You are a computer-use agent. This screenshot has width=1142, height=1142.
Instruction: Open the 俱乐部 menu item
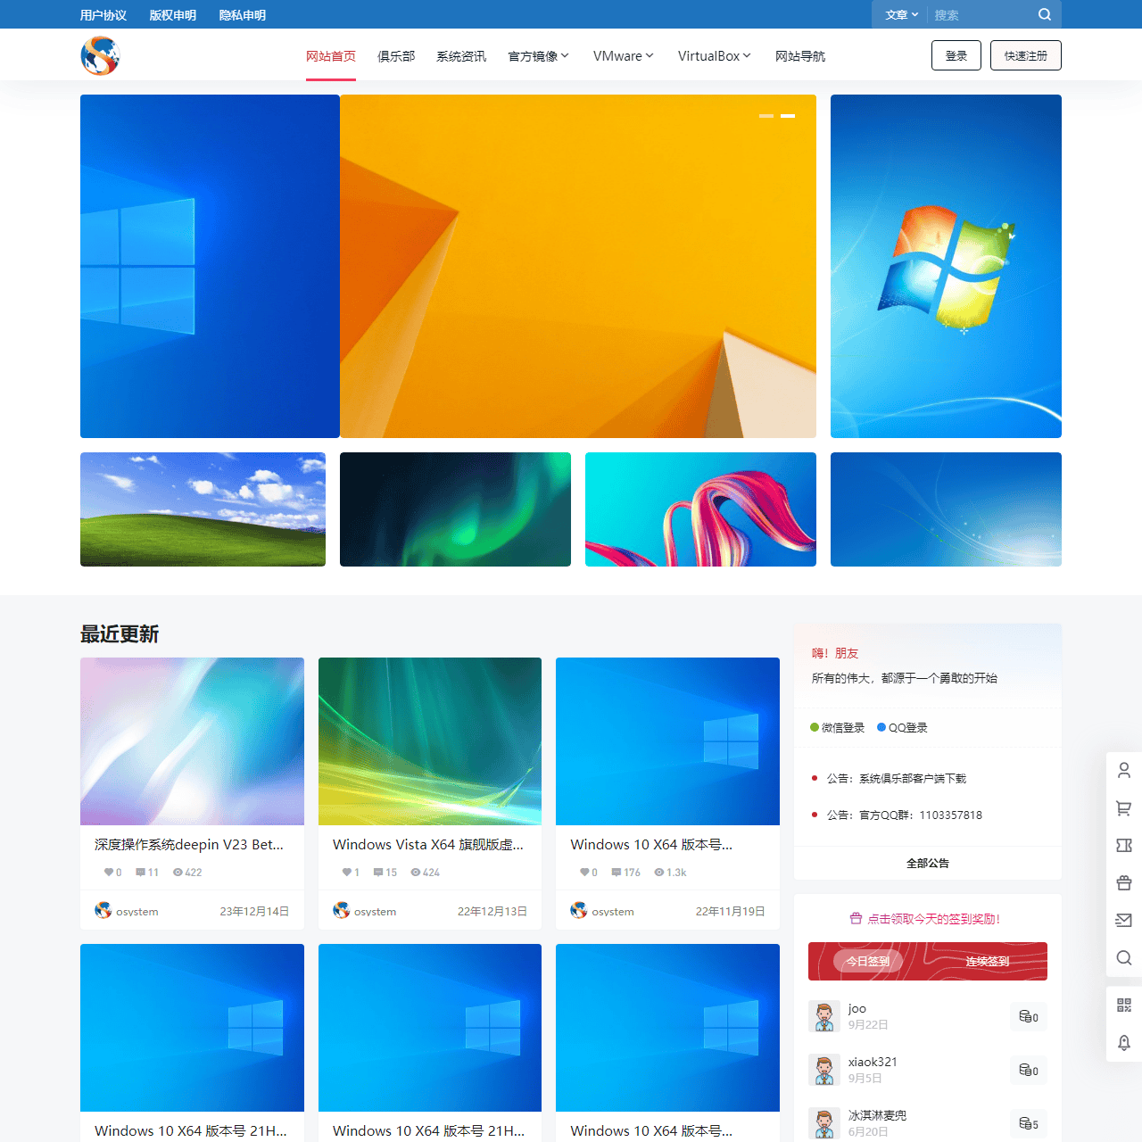(x=396, y=56)
